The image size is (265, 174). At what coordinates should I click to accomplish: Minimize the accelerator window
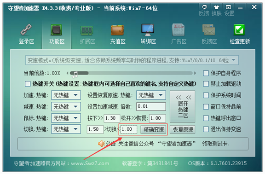tap(240, 8)
